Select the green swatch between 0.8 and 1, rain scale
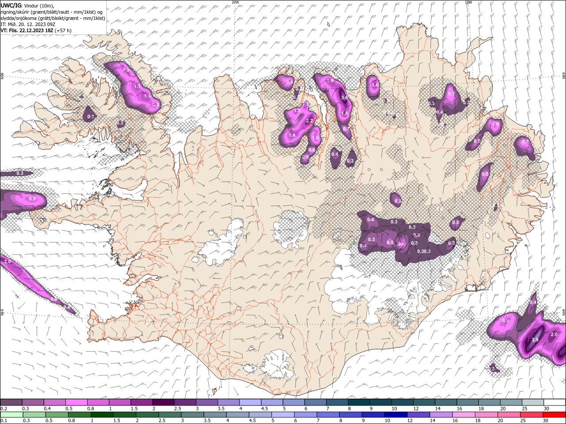 pos(79,414)
